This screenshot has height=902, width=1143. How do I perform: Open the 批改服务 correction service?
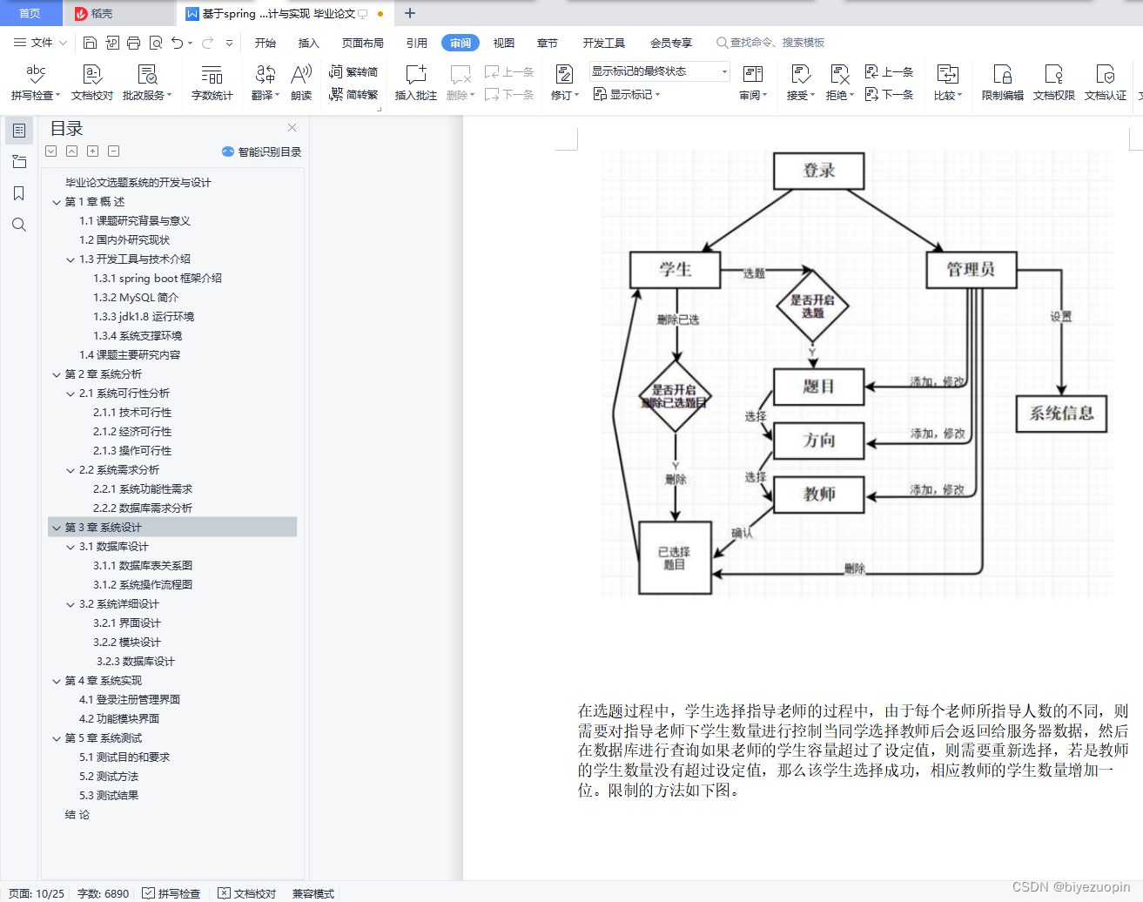click(147, 83)
